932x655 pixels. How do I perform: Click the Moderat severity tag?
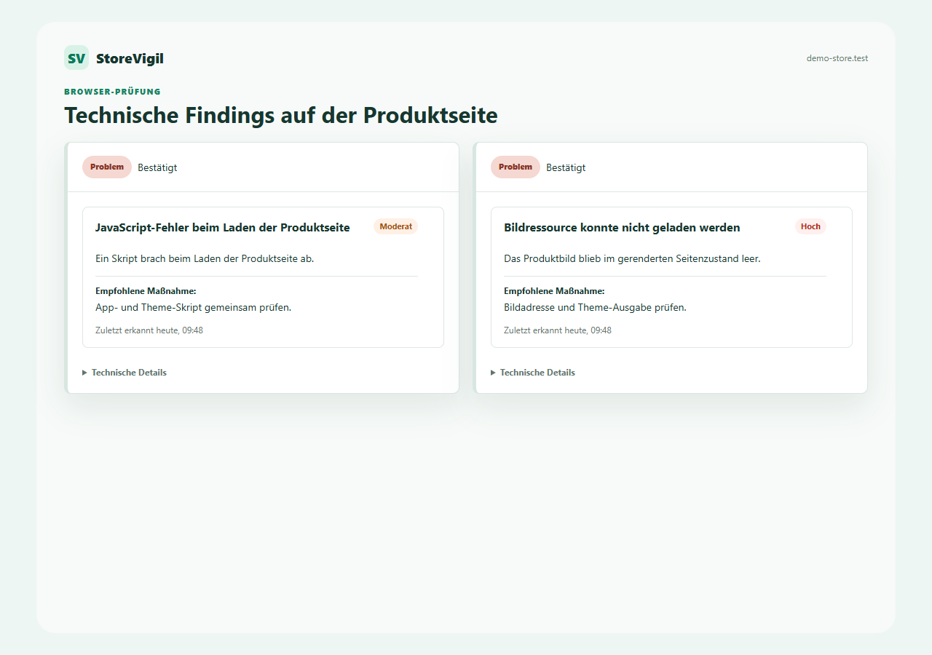tap(396, 227)
